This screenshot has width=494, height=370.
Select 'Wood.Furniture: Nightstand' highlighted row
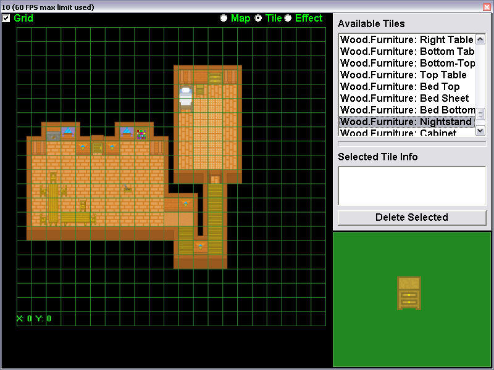click(407, 121)
